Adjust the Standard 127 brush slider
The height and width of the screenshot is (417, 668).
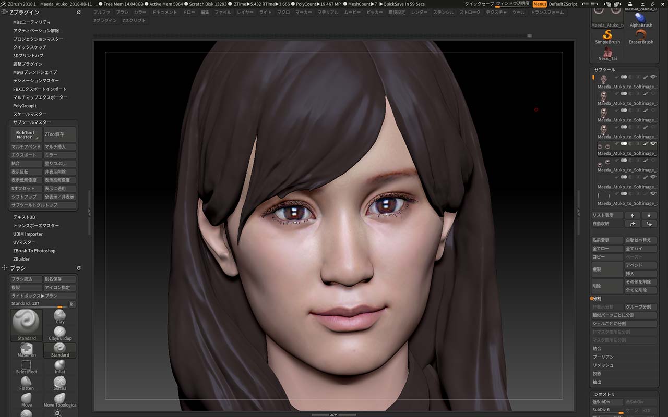pyautogui.click(x=39, y=304)
